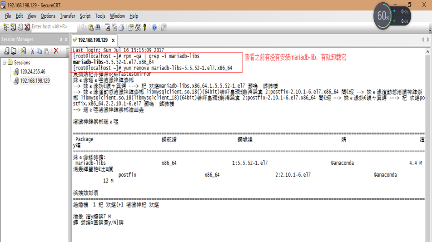This screenshot has height=242, width=432.
Task: Open the Edit menu
Action: click(x=19, y=16)
